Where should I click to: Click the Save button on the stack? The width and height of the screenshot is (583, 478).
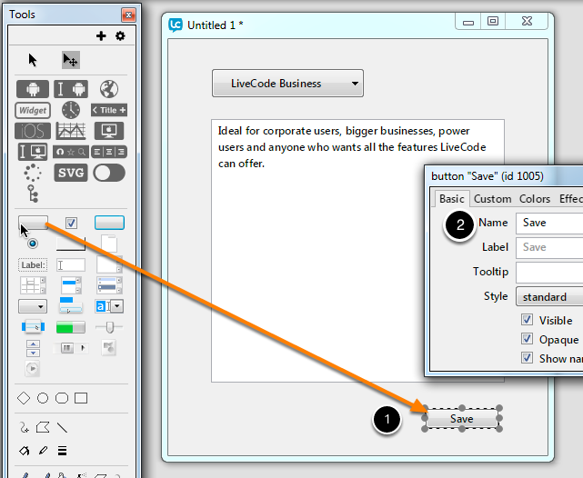click(462, 419)
